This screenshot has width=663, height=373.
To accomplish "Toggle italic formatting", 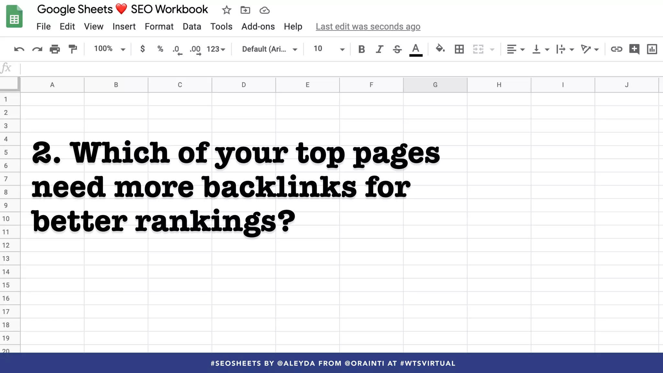I will (x=379, y=49).
